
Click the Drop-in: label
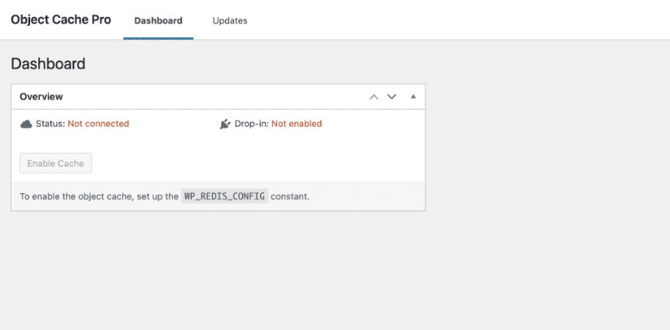[x=252, y=124]
